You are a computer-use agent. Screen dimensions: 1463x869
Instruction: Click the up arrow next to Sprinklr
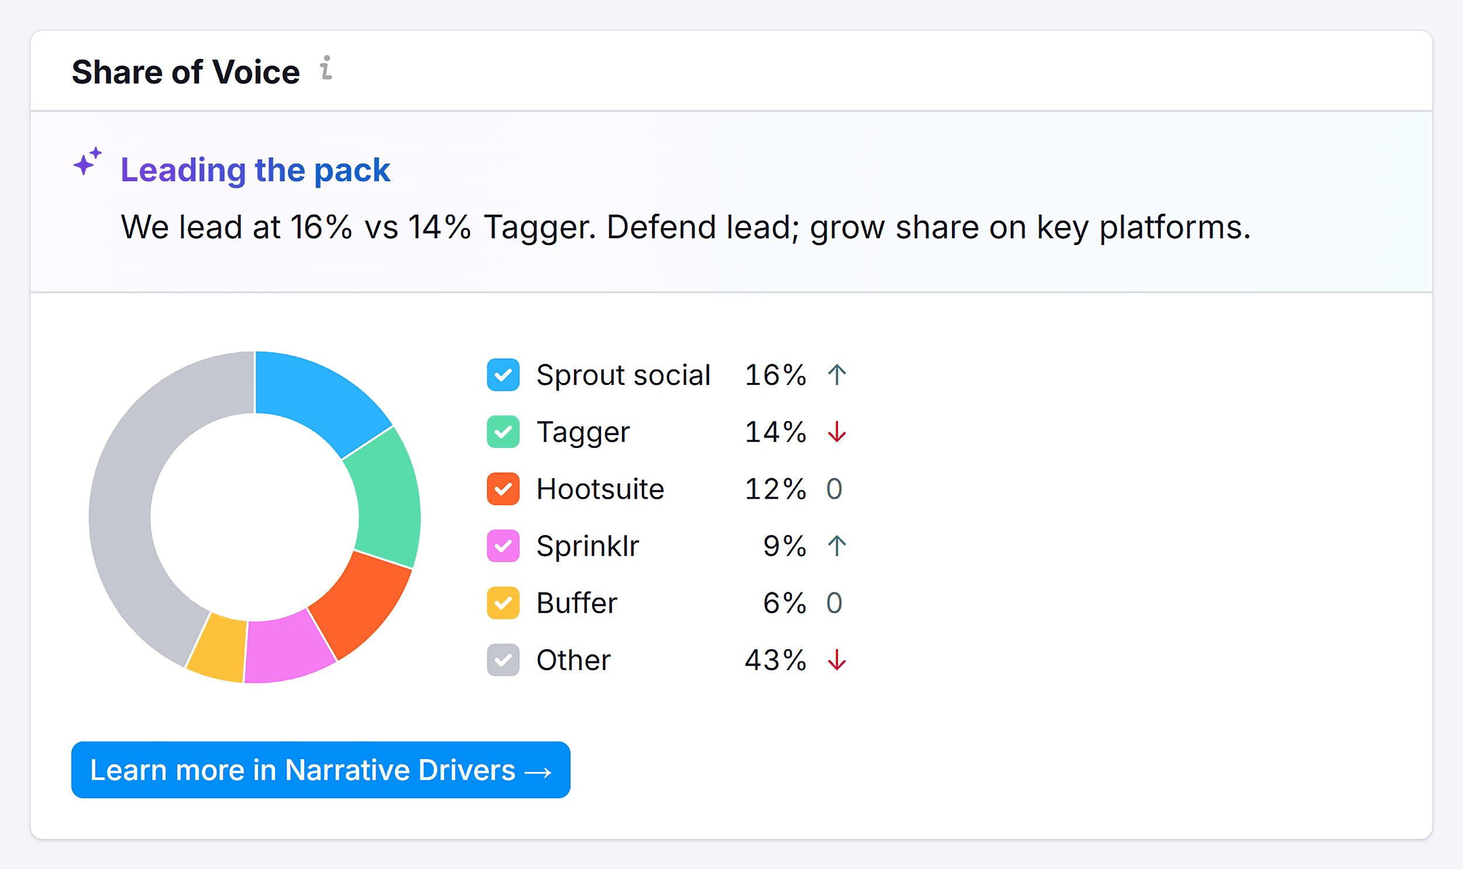pyautogui.click(x=837, y=546)
